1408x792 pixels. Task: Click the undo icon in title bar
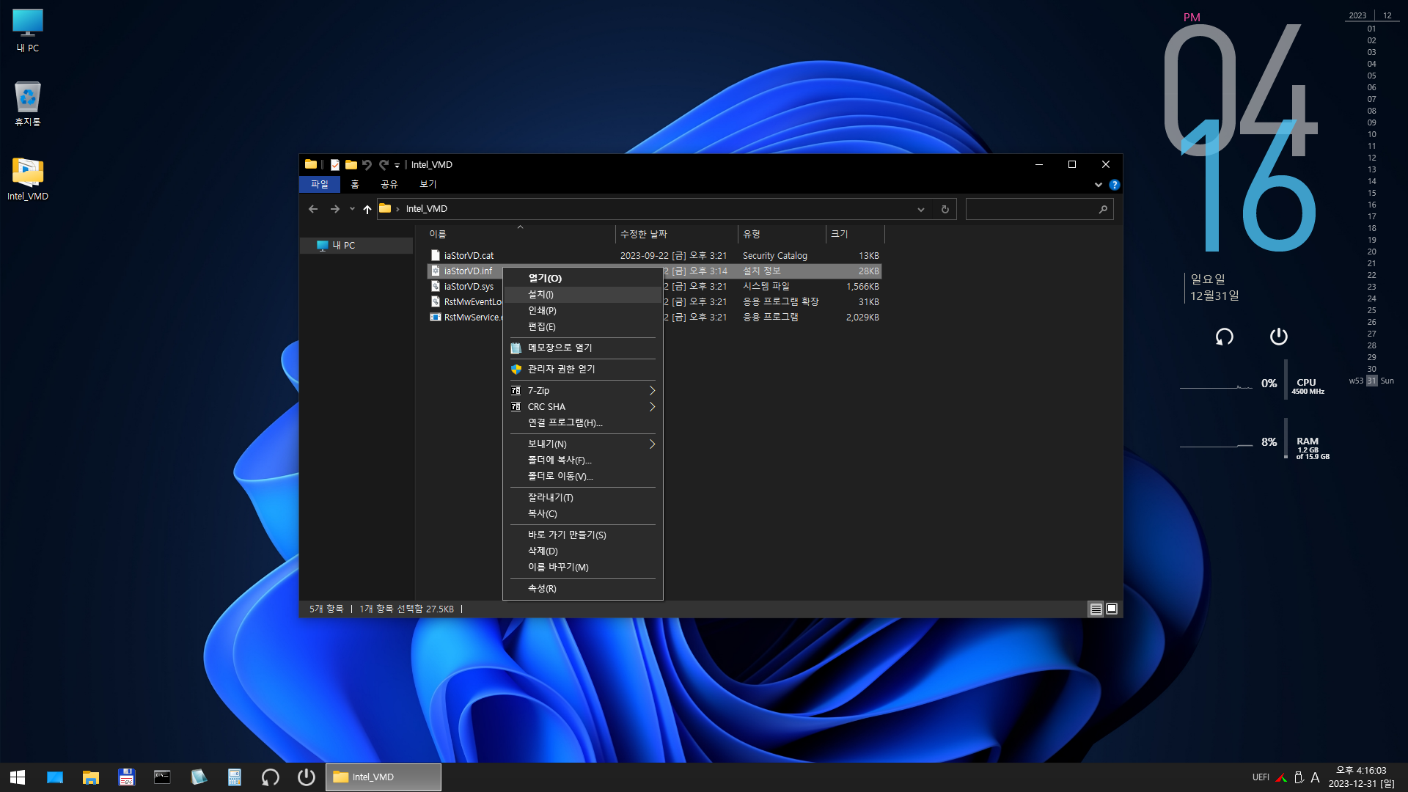point(367,165)
